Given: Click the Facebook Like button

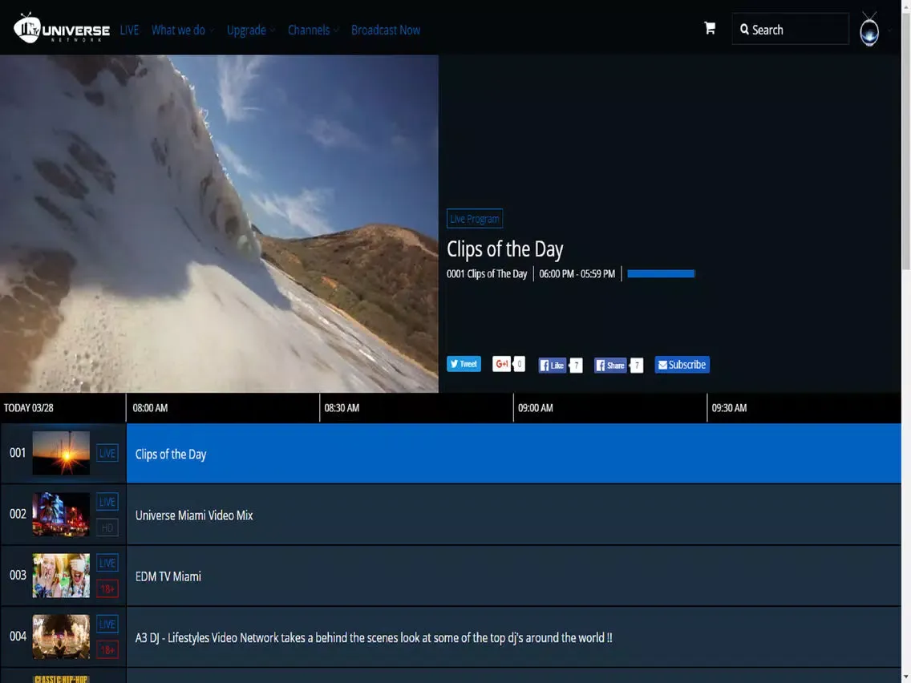Looking at the screenshot, I should click(x=552, y=366).
